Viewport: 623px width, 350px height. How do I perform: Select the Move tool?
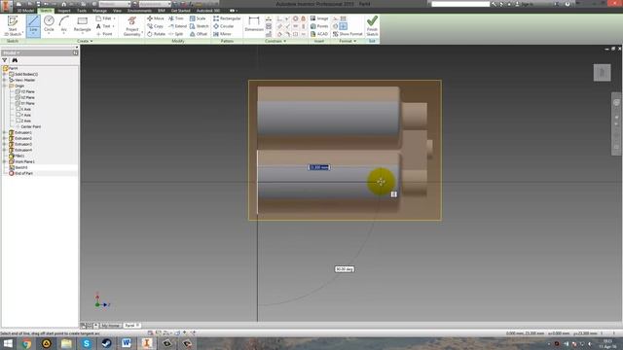156,18
